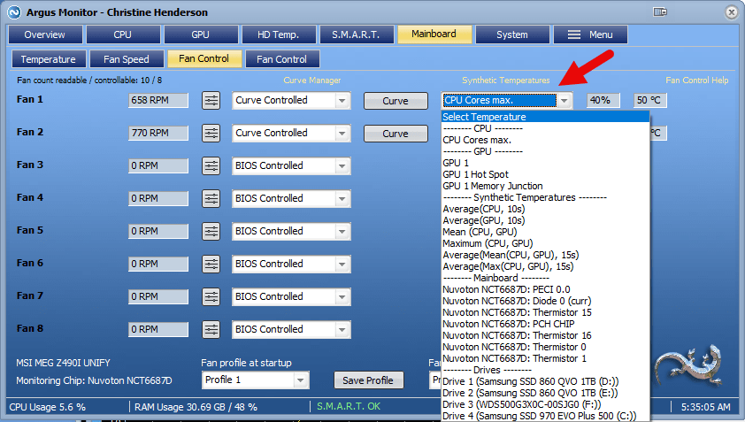The width and height of the screenshot is (745, 422).
Task: Select Average(GPU, 10s) option
Action: (x=545, y=220)
